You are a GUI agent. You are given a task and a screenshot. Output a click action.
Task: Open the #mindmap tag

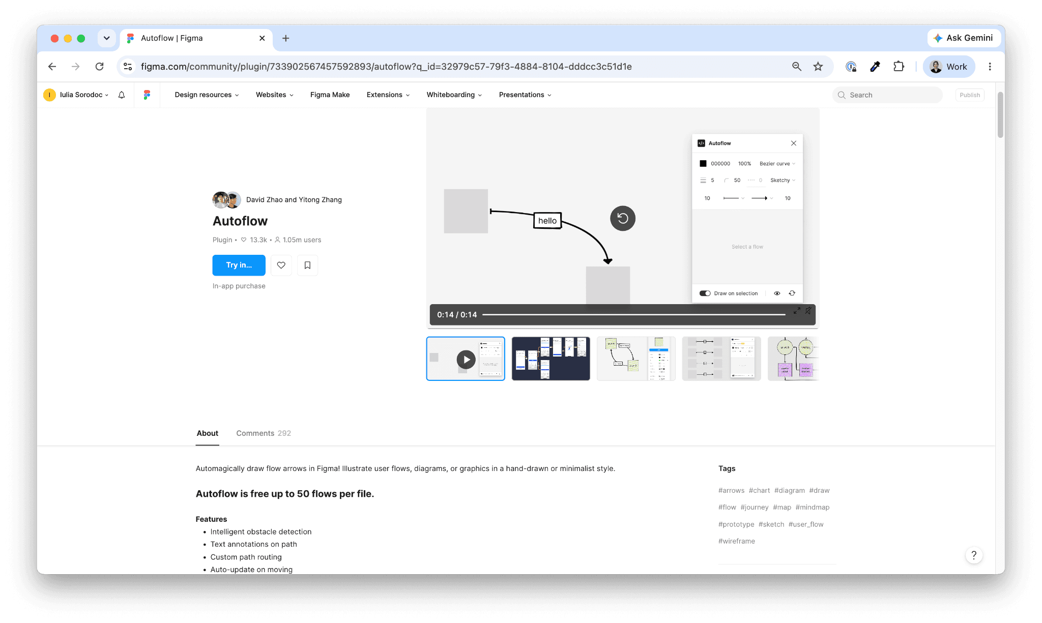[x=813, y=507]
